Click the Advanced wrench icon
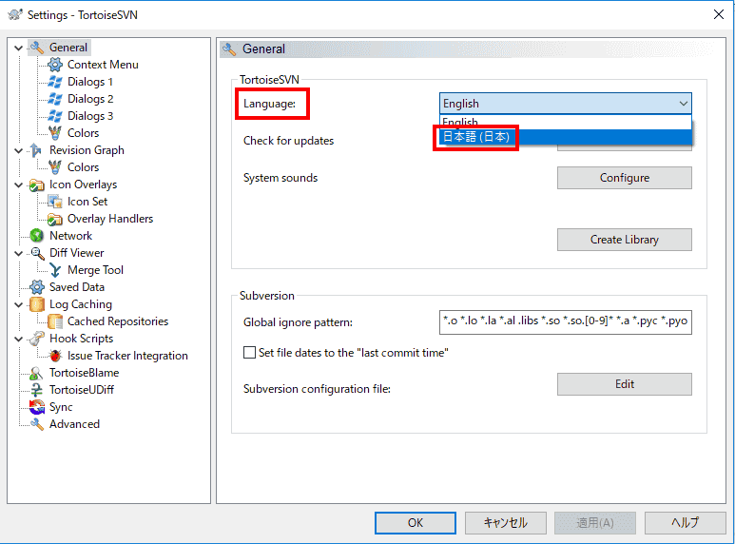735x544 pixels. pos(36,424)
